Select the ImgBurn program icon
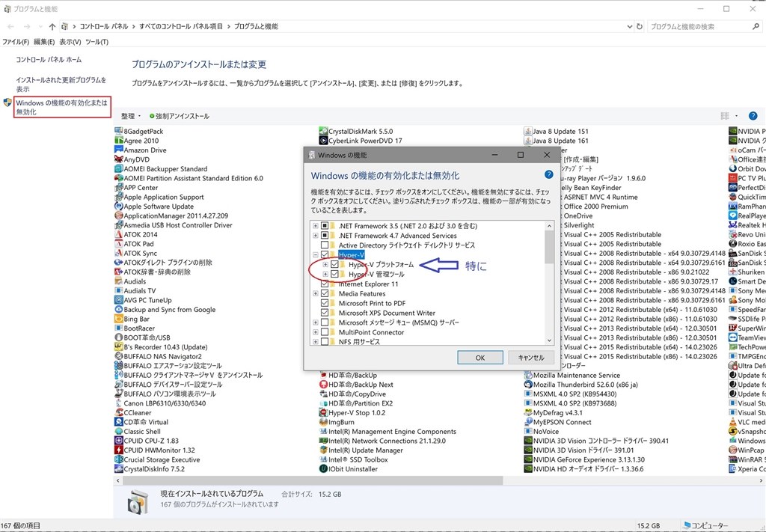 tap(323, 422)
